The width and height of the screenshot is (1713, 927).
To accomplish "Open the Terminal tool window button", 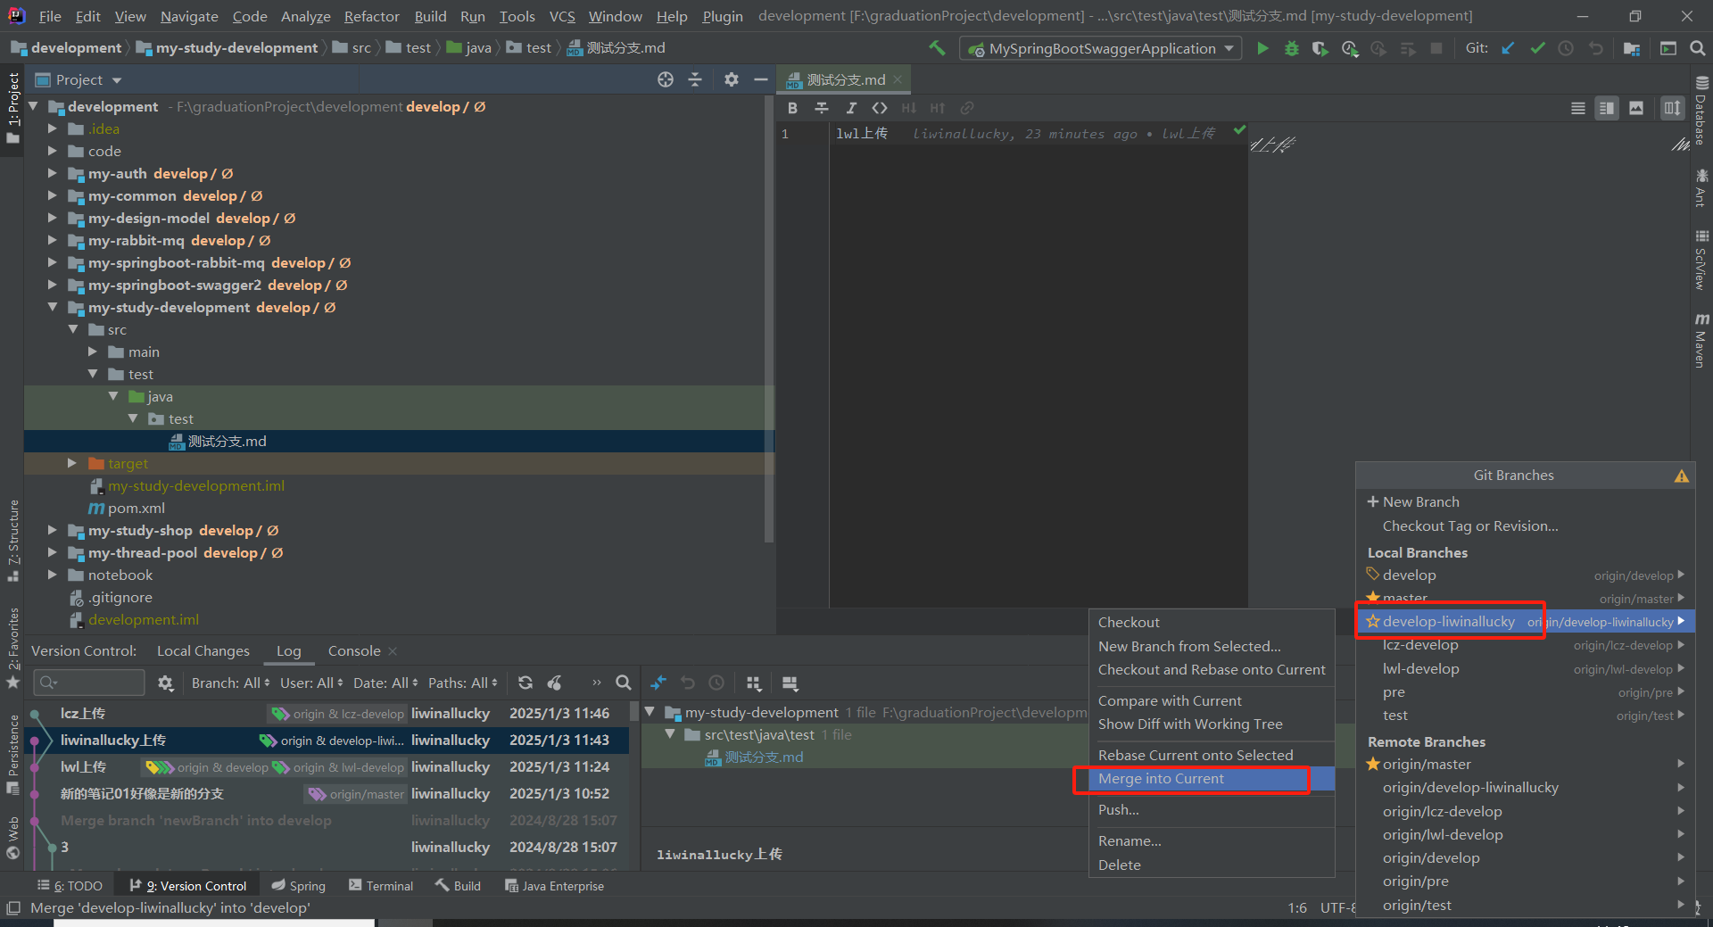I will tap(381, 886).
